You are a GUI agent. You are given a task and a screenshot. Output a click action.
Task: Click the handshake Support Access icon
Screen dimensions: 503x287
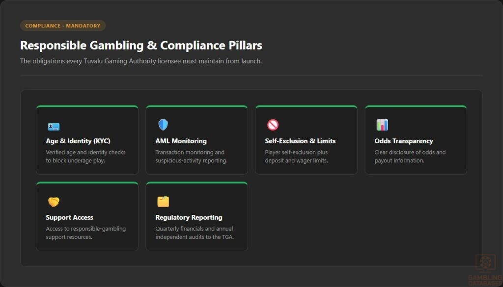[54, 202]
